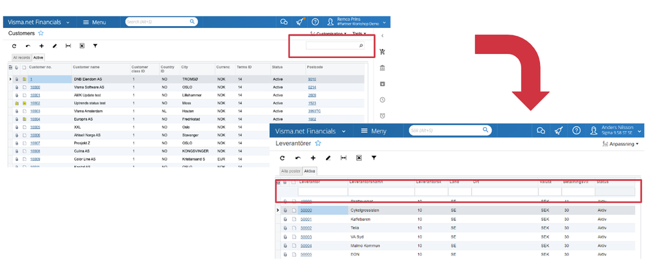This screenshot has height=271, width=650.
Task: Open chat icon in Customers window header
Action: [284, 22]
